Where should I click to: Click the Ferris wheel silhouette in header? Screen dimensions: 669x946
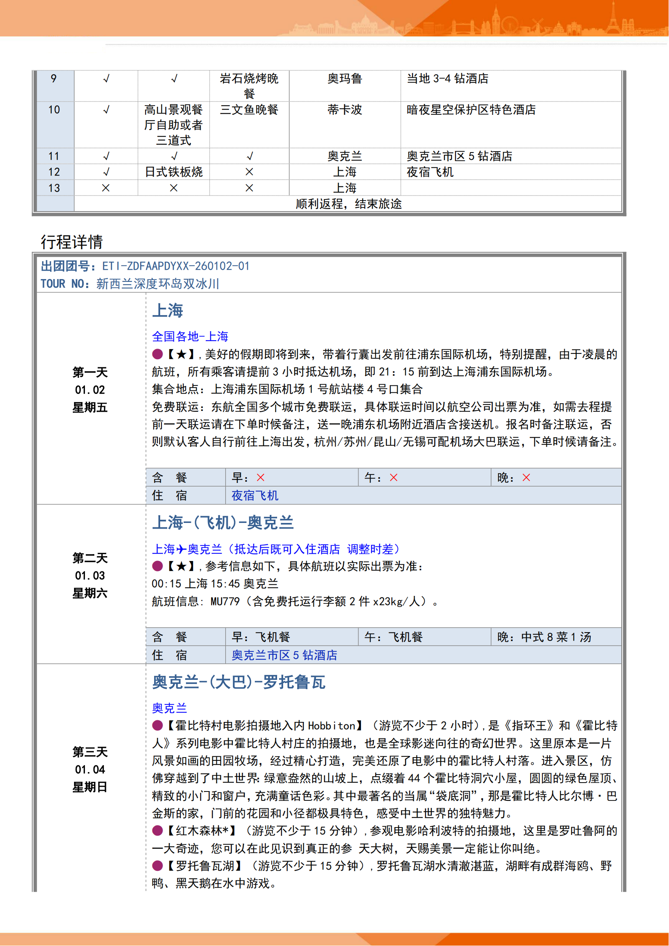pos(509,25)
